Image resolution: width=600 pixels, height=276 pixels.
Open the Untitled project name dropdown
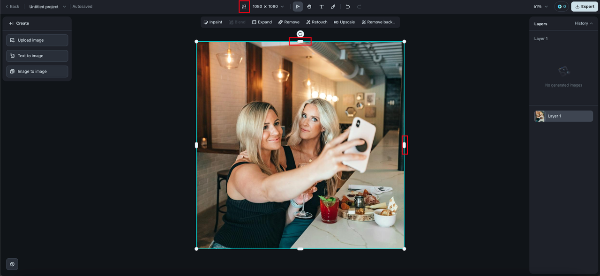(x=47, y=7)
